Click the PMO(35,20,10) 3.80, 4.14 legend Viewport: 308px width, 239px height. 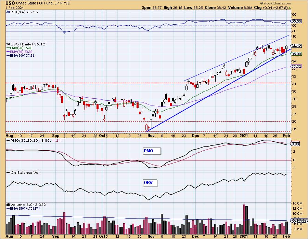36,141
